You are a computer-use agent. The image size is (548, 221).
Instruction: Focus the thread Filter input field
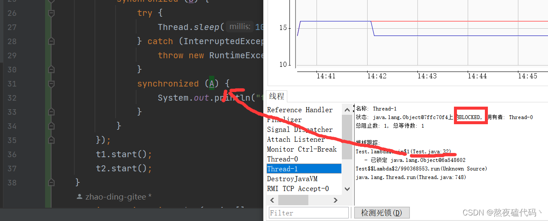309,213
